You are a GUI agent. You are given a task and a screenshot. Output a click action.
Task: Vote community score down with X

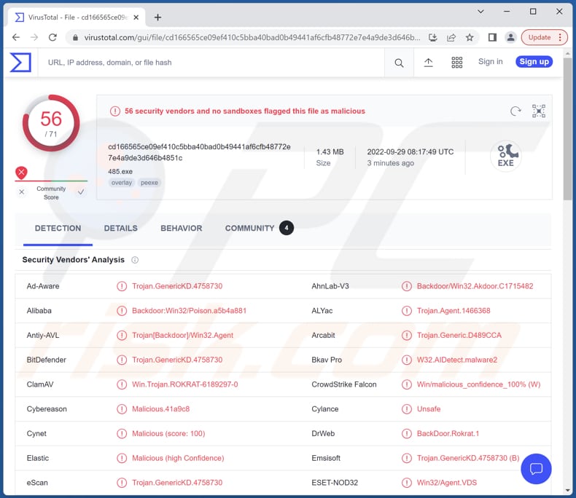click(x=22, y=192)
